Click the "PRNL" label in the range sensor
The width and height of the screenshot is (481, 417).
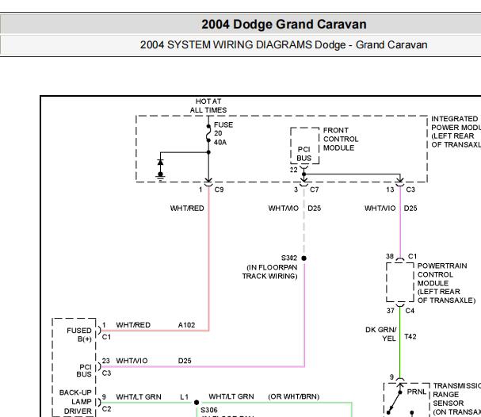[417, 392]
